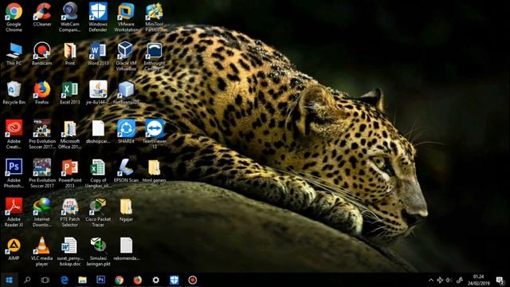Image resolution: width=510 pixels, height=287 pixels.
Task: Open the airplane mode network tray icon
Action: click(440, 280)
